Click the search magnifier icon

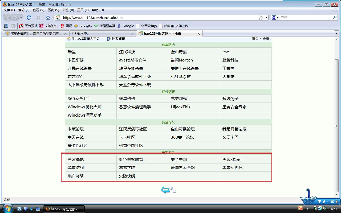[335, 18]
